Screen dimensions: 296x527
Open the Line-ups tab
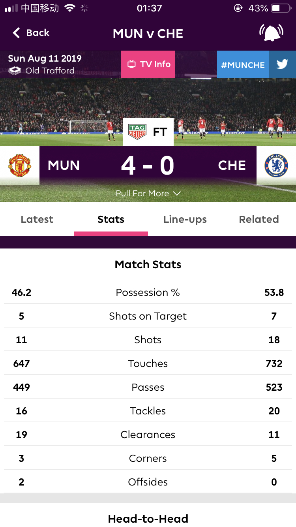[x=185, y=219]
